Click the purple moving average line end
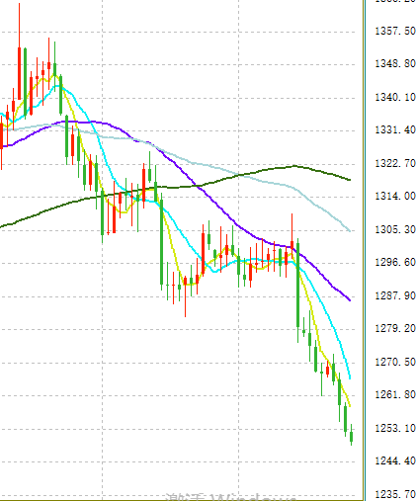416x501 pixels. [350, 300]
